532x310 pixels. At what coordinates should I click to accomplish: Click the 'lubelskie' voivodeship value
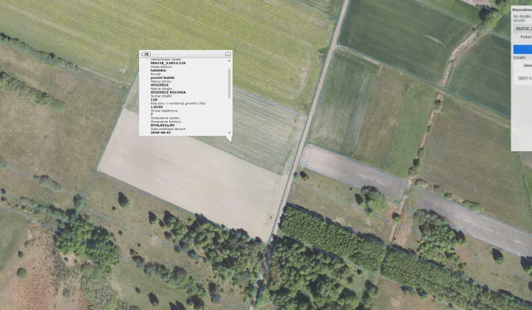(158, 70)
